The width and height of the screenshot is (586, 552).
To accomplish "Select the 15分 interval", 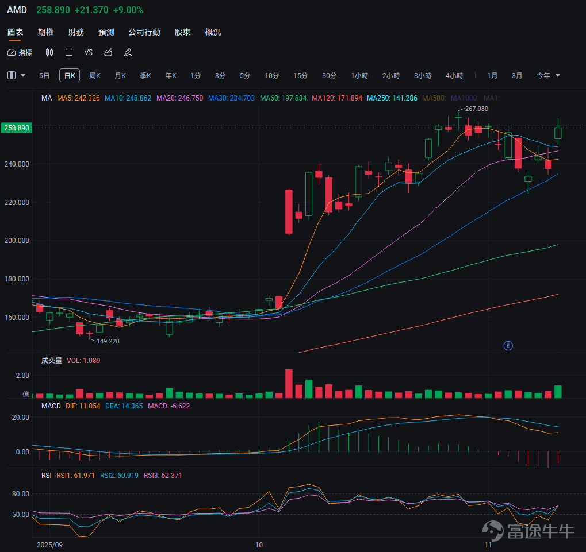I will 300,76.
